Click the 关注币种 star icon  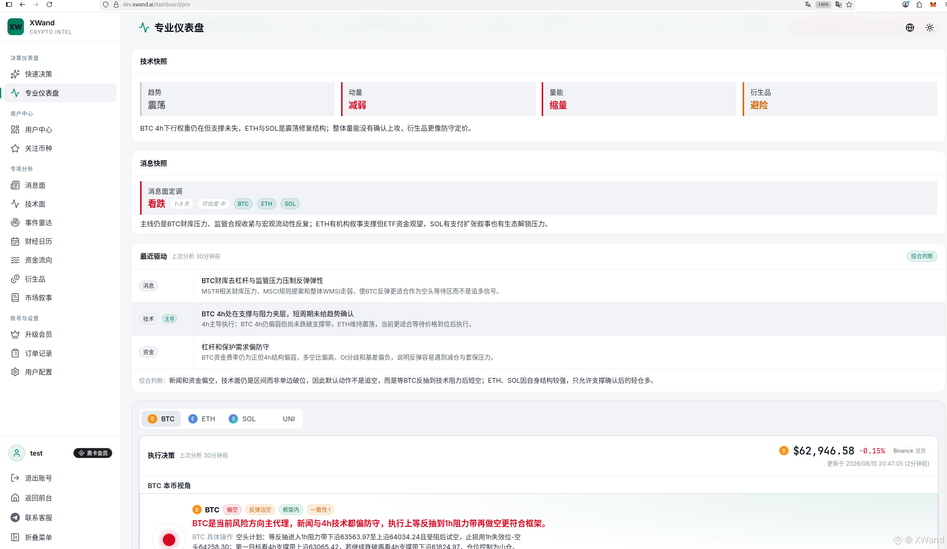pyautogui.click(x=15, y=148)
